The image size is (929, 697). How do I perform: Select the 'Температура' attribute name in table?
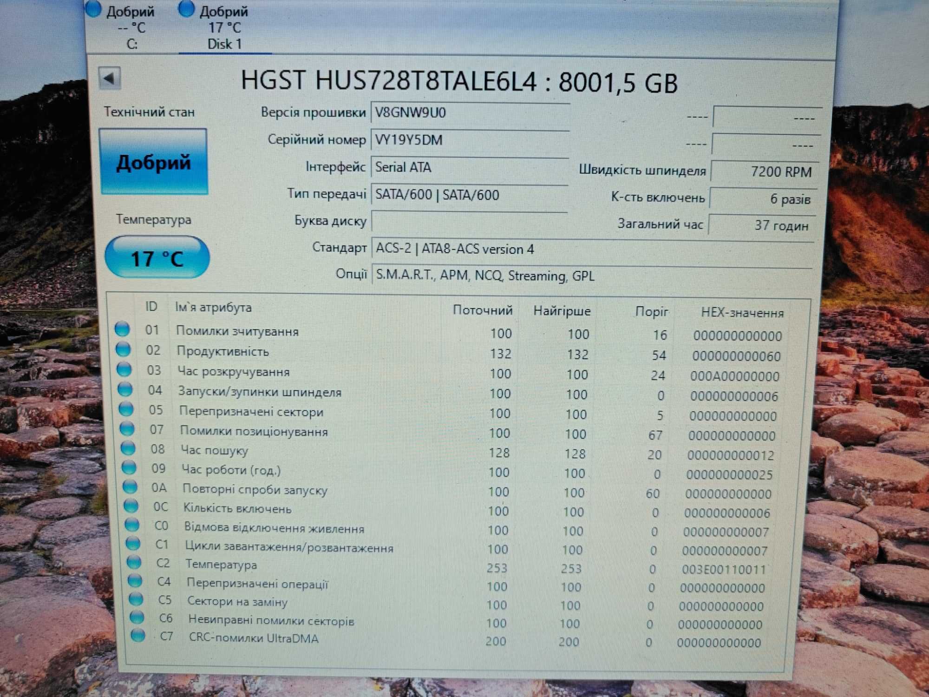coord(222,565)
